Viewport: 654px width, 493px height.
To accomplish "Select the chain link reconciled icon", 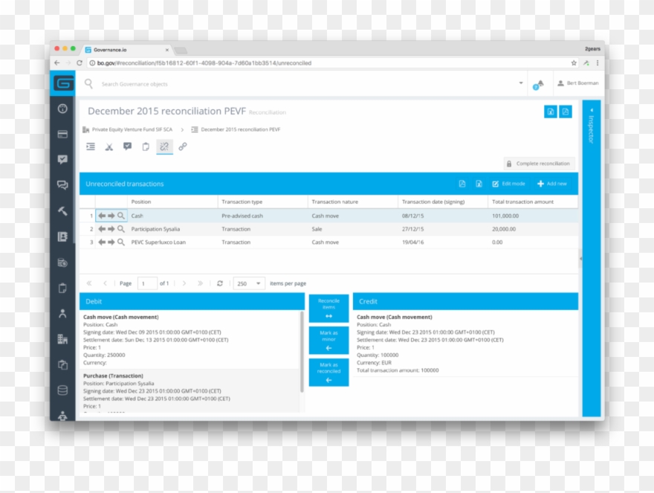I will [x=183, y=146].
